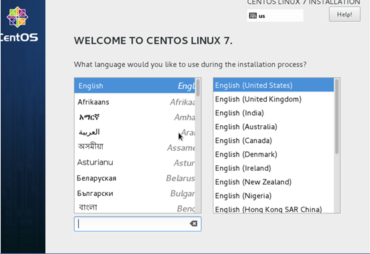Image resolution: width=370 pixels, height=254 pixels.
Task: Click the language list scrollbar
Action: click(x=198, y=88)
